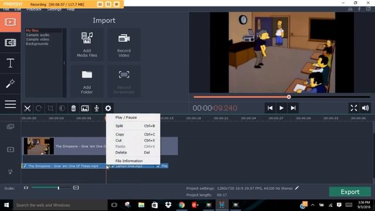This screenshot has width=375, height=211.
Task: Select Sample audio in import list
Action: pyautogui.click(x=37, y=35)
